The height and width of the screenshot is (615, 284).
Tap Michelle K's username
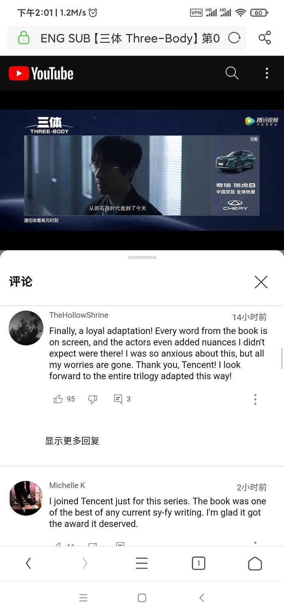coord(67,485)
